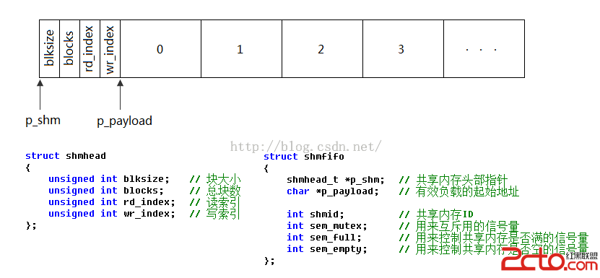Click the p_payload label under the diagram
Screen dimensions: 600x278
click(x=124, y=121)
